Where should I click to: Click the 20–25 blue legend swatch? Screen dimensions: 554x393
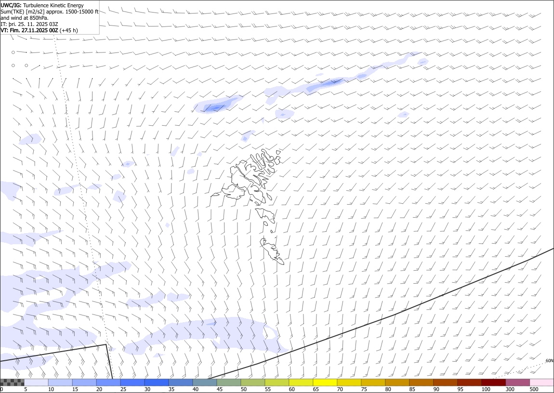click(108, 382)
